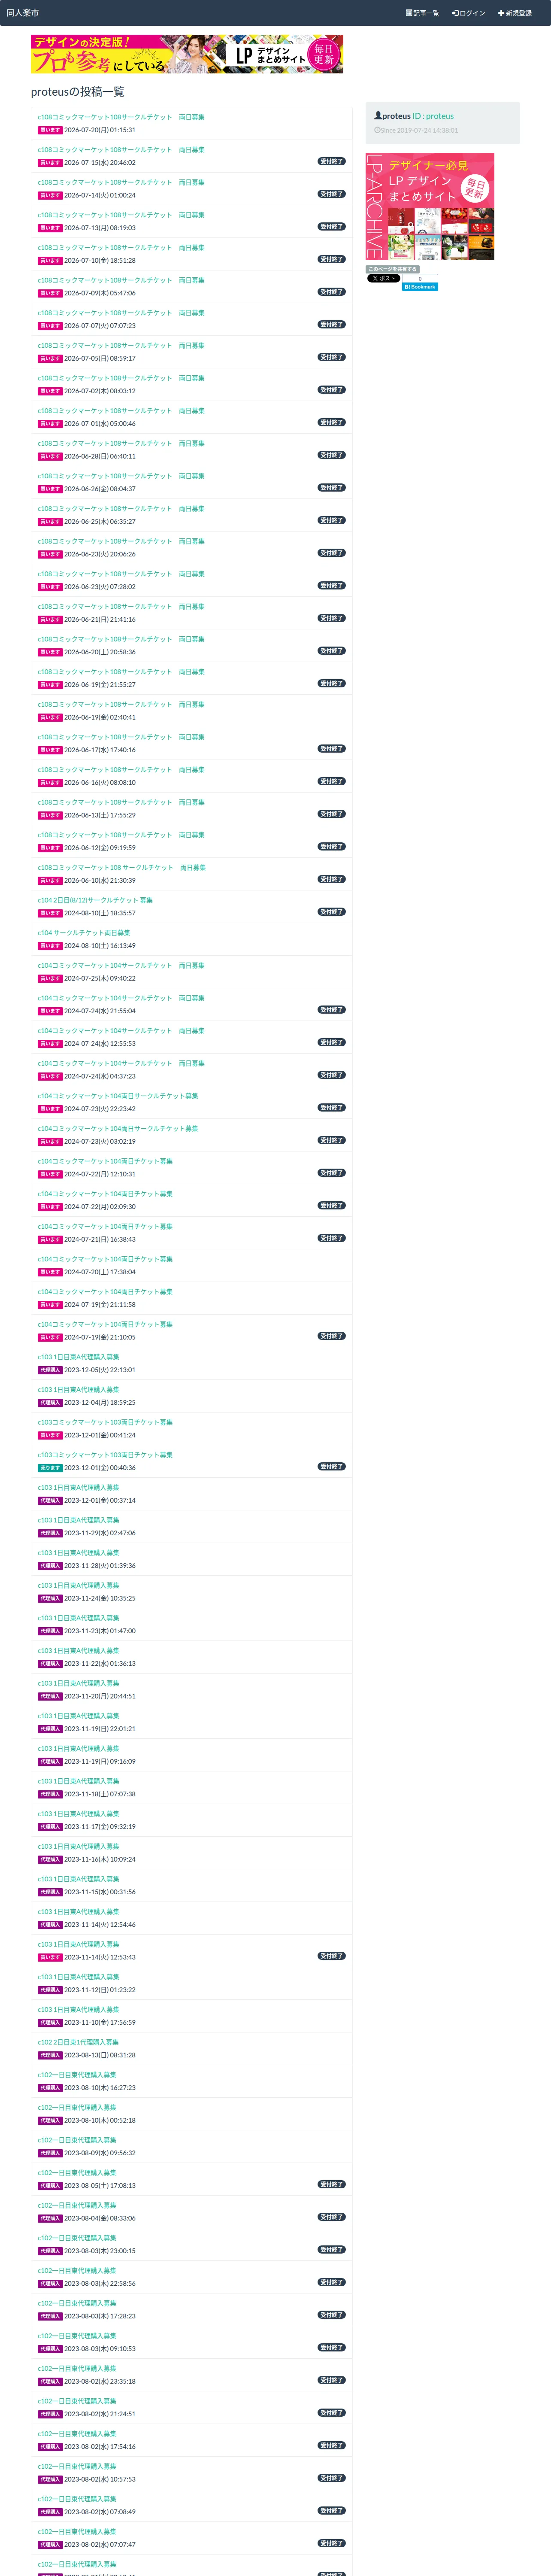Click the ID : proteus profile link
The image size is (551, 2576).
[x=433, y=116]
